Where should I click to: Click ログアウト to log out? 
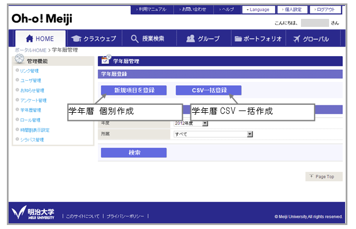tap(325, 10)
